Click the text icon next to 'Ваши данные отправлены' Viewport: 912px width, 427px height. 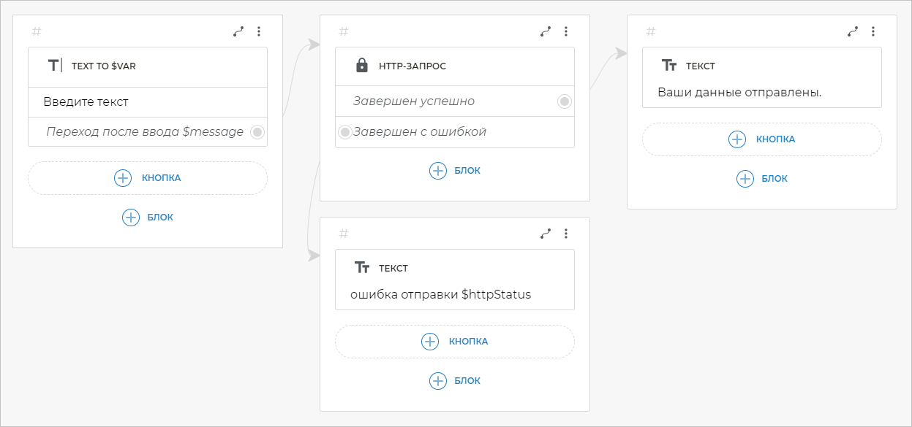click(x=668, y=66)
